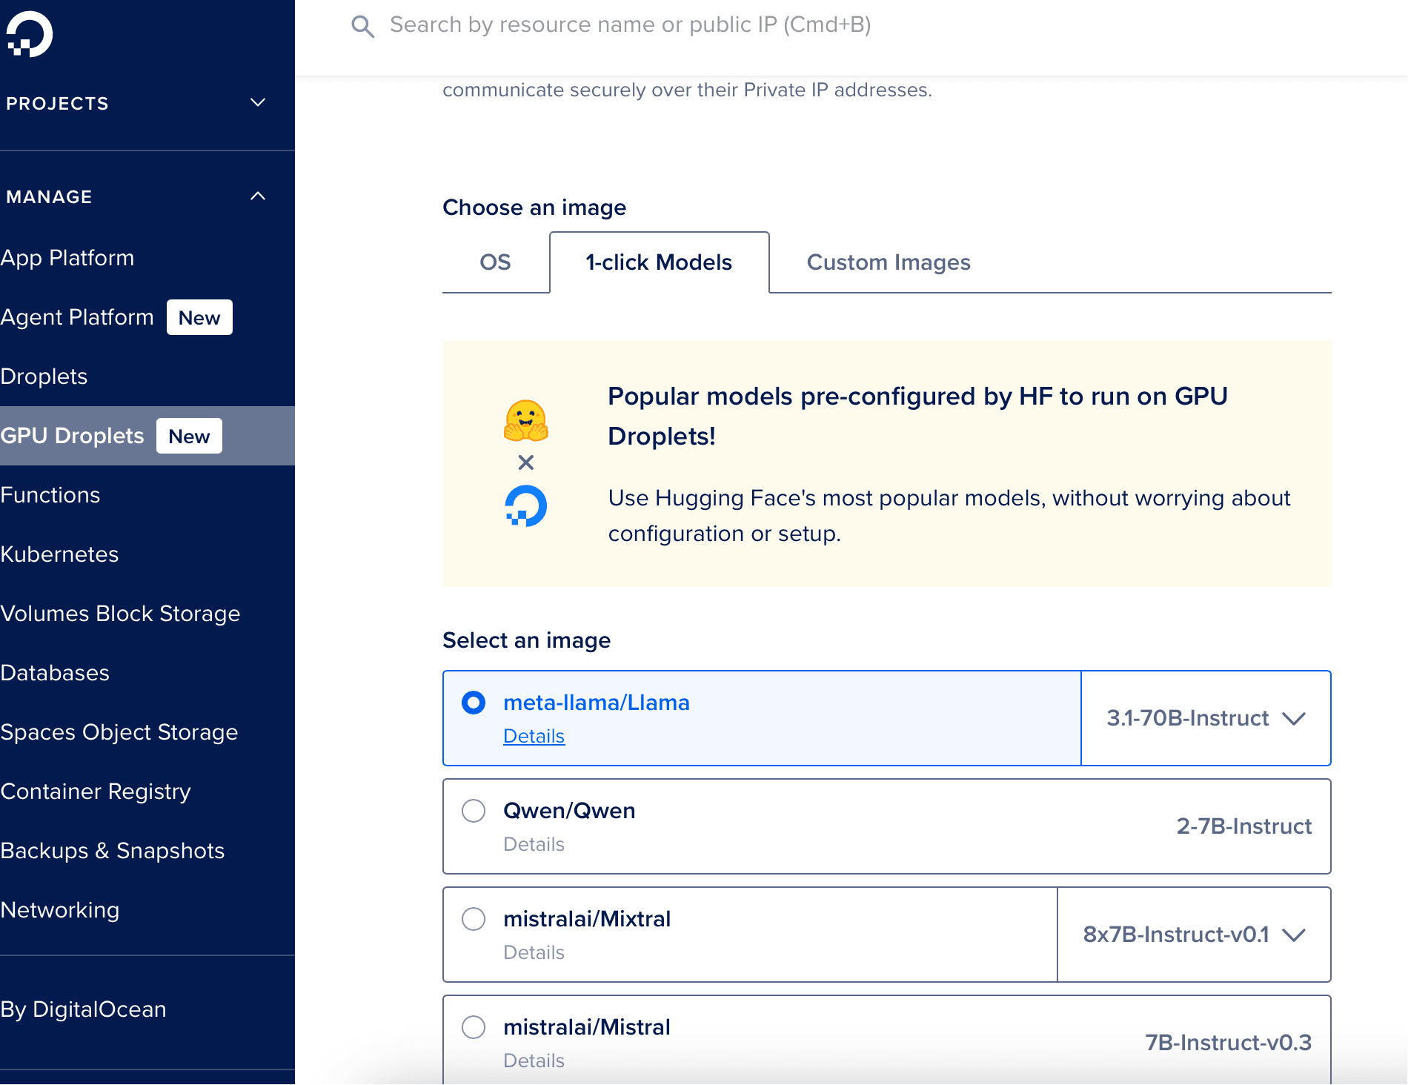Click the search magnifier icon
This screenshot has height=1085, width=1408.
[362, 27]
